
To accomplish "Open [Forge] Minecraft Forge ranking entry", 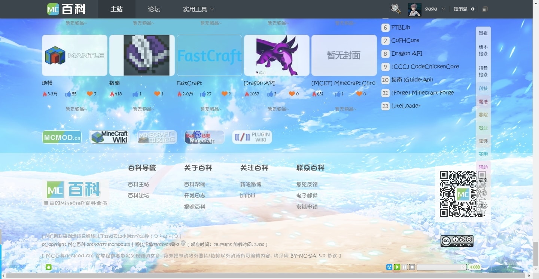I will click(422, 93).
